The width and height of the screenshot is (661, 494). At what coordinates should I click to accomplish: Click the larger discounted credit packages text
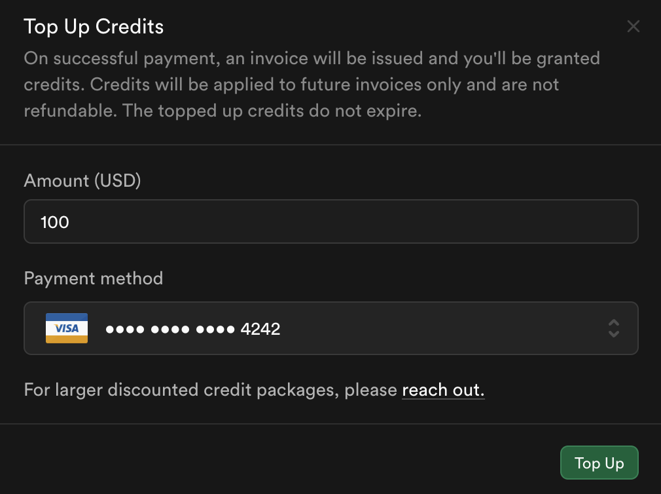pos(210,390)
